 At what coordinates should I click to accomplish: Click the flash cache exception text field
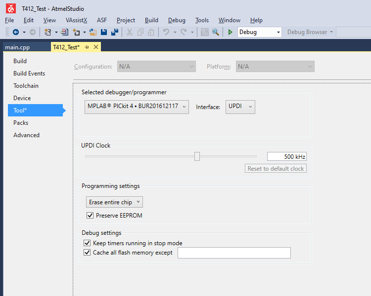pyautogui.click(x=234, y=253)
